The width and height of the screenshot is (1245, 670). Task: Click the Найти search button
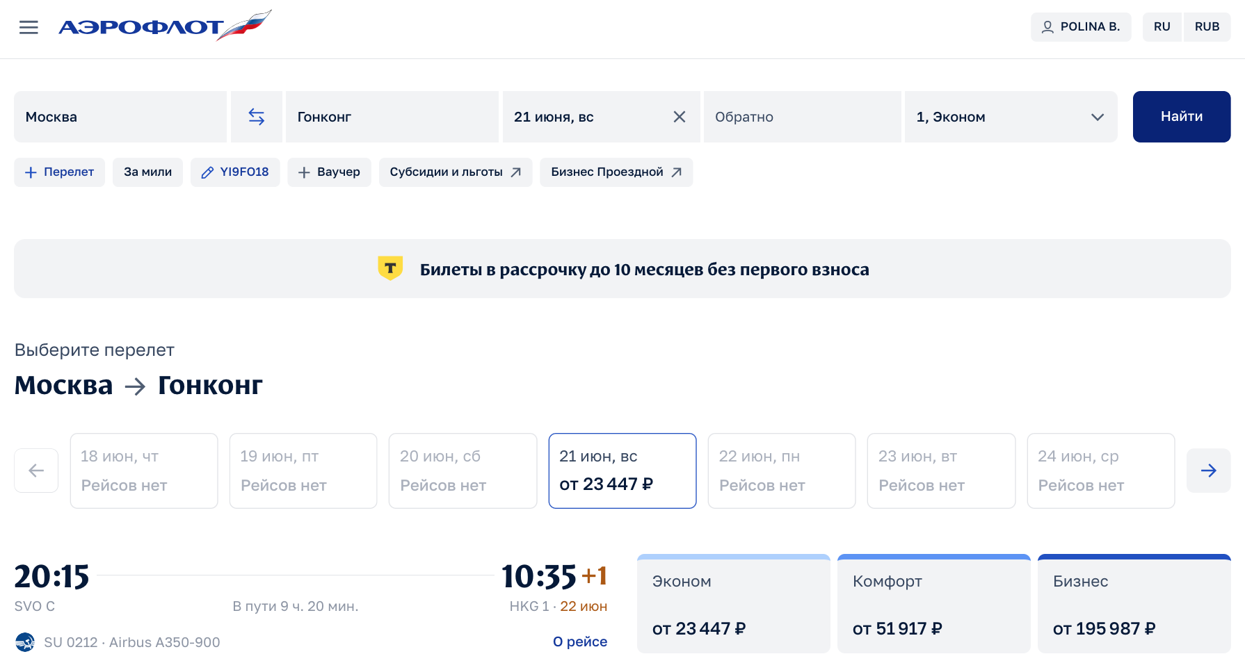click(1182, 117)
